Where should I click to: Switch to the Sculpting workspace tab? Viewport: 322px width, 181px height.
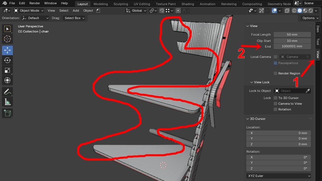pos(120,4)
